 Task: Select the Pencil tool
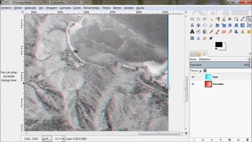(211, 32)
